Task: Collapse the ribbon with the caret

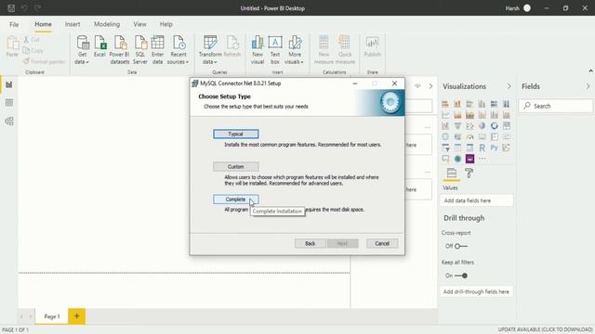Action: click(x=590, y=71)
